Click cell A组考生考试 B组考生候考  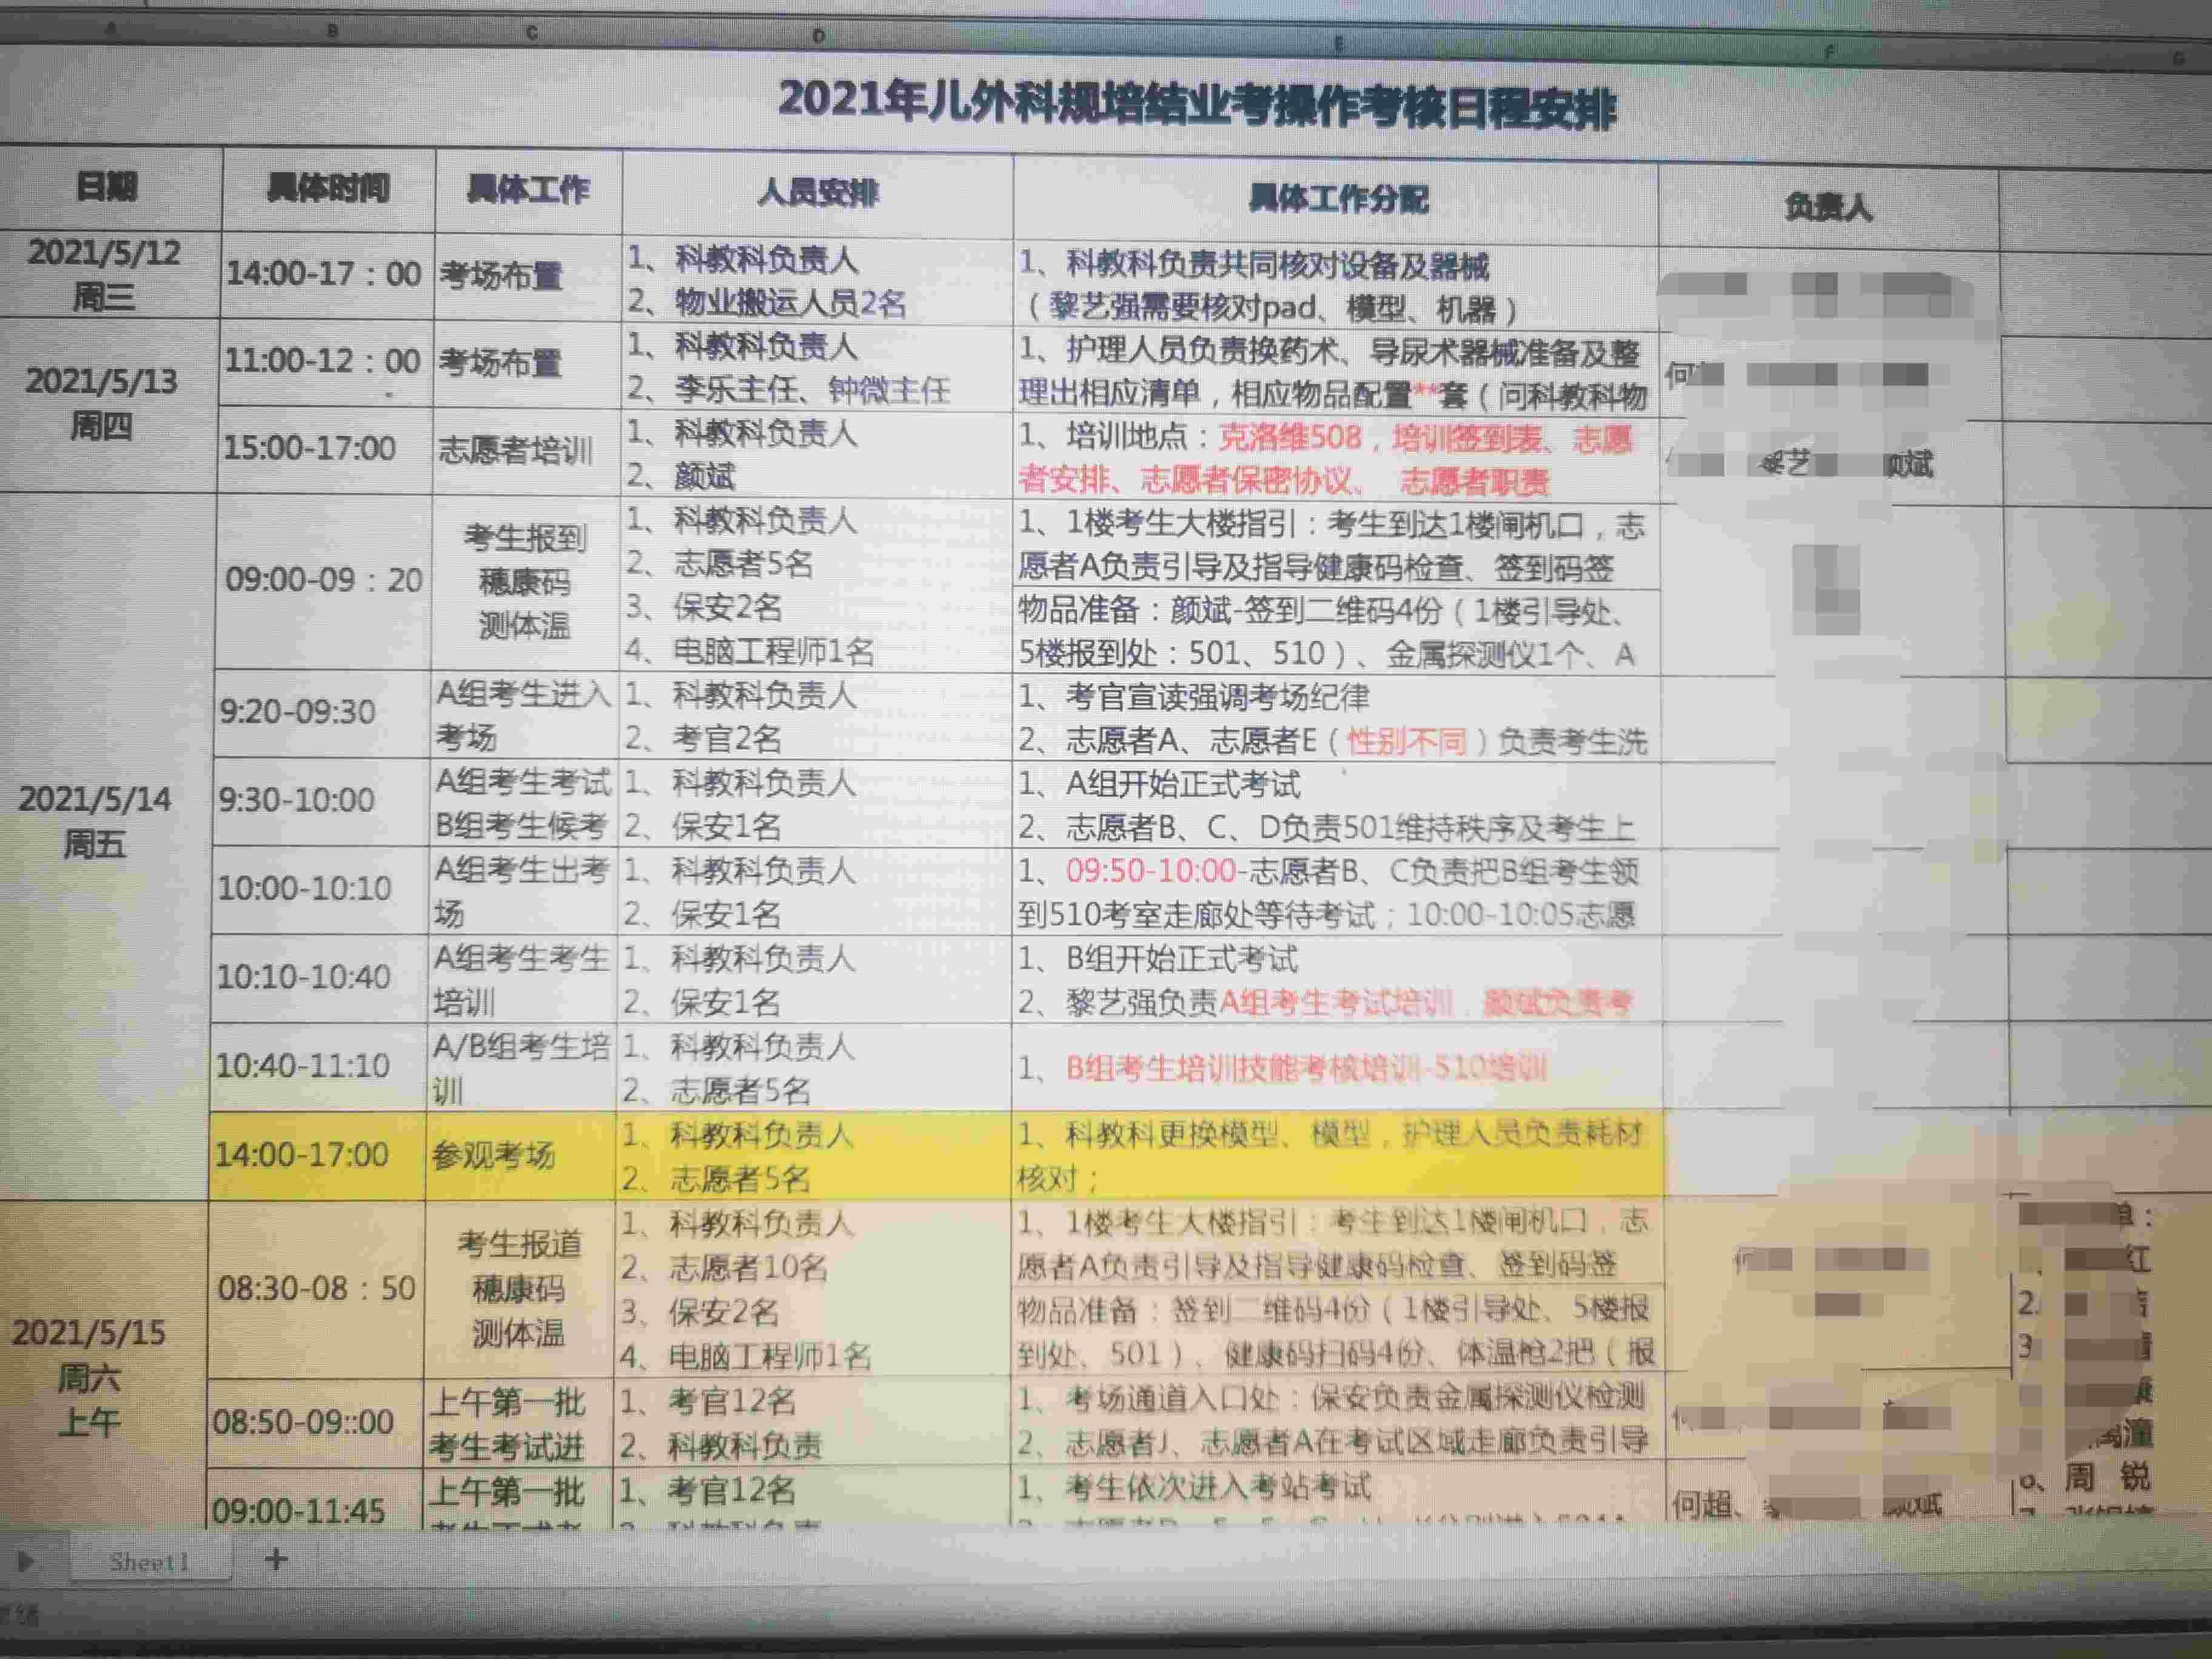523,803
